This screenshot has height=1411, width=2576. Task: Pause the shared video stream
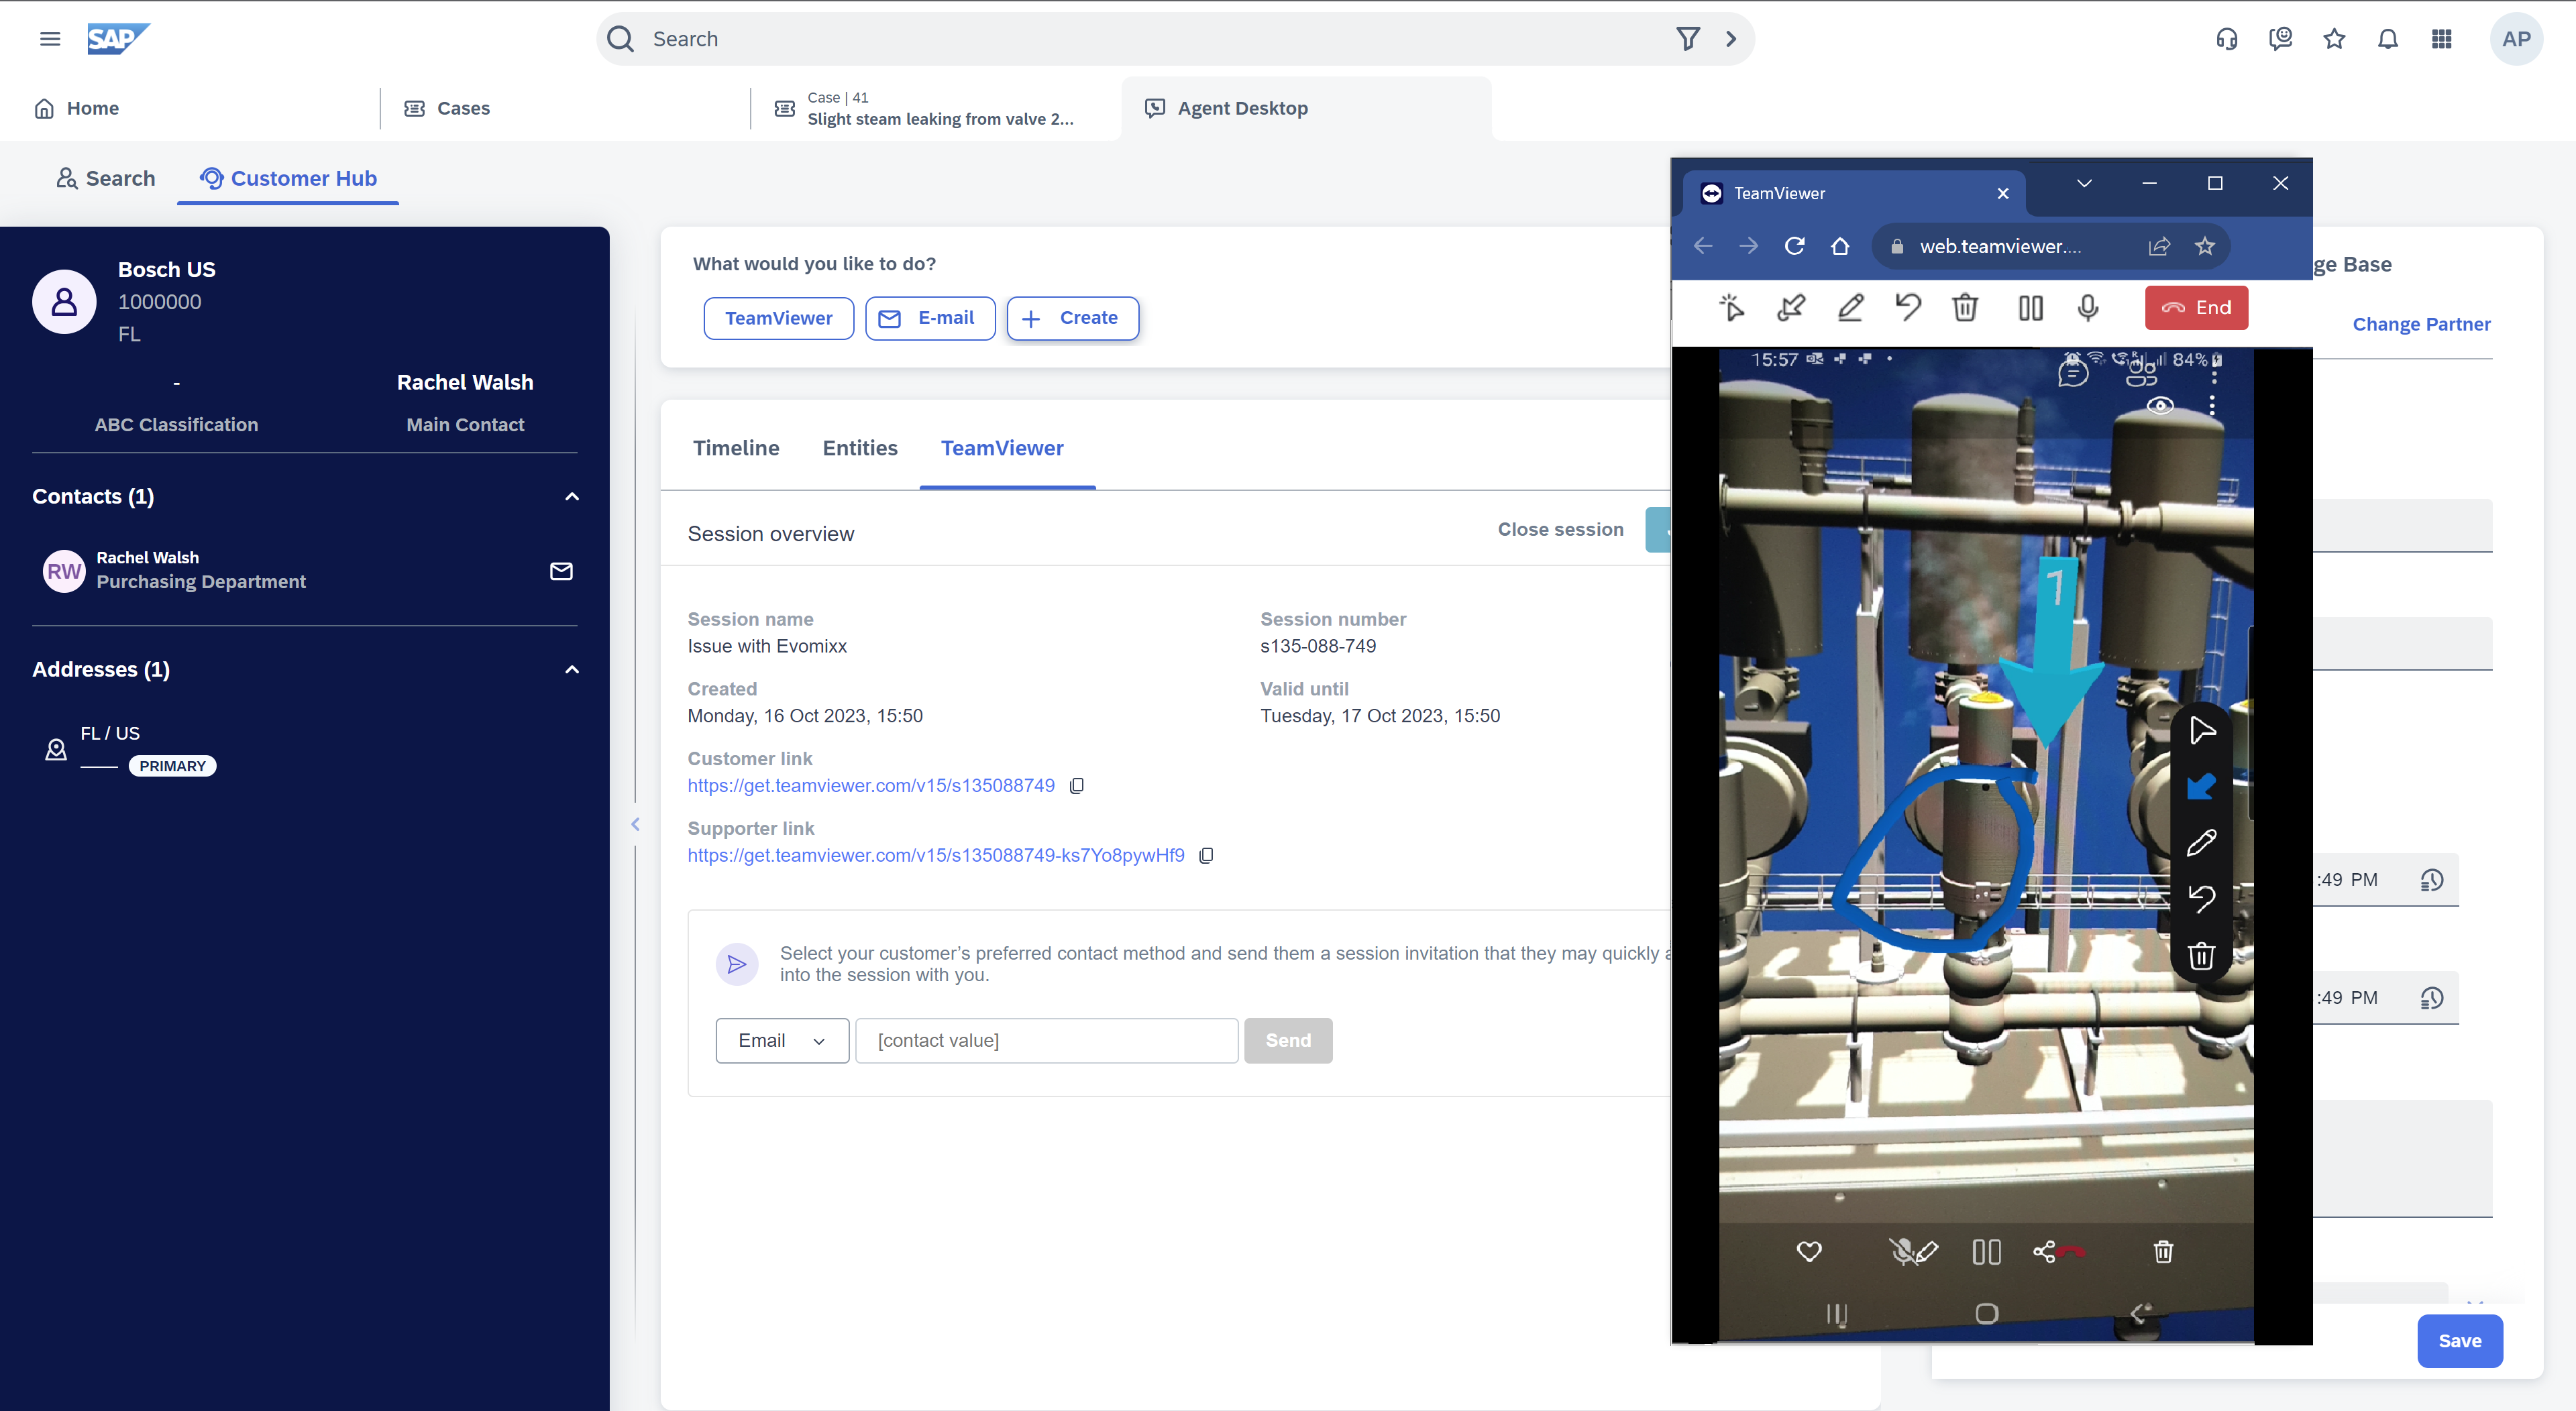tap(2030, 308)
